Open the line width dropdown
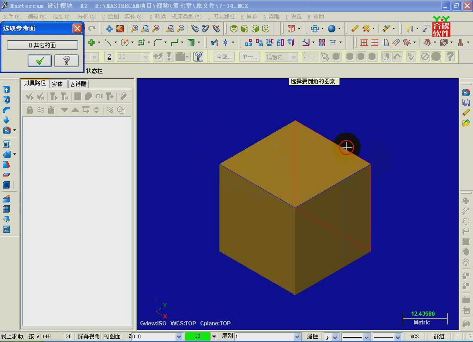Image resolution: width=473 pixels, height=342 pixels. tap(398, 337)
